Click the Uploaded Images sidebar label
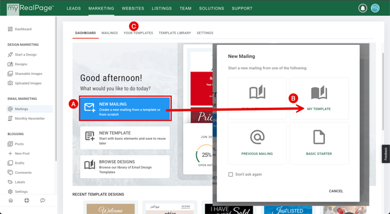Viewport: 390px width, 214px height. click(x=28, y=83)
